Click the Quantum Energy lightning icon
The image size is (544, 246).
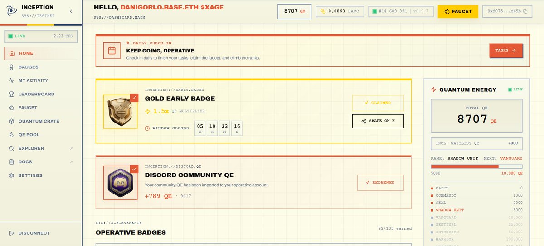point(433,90)
